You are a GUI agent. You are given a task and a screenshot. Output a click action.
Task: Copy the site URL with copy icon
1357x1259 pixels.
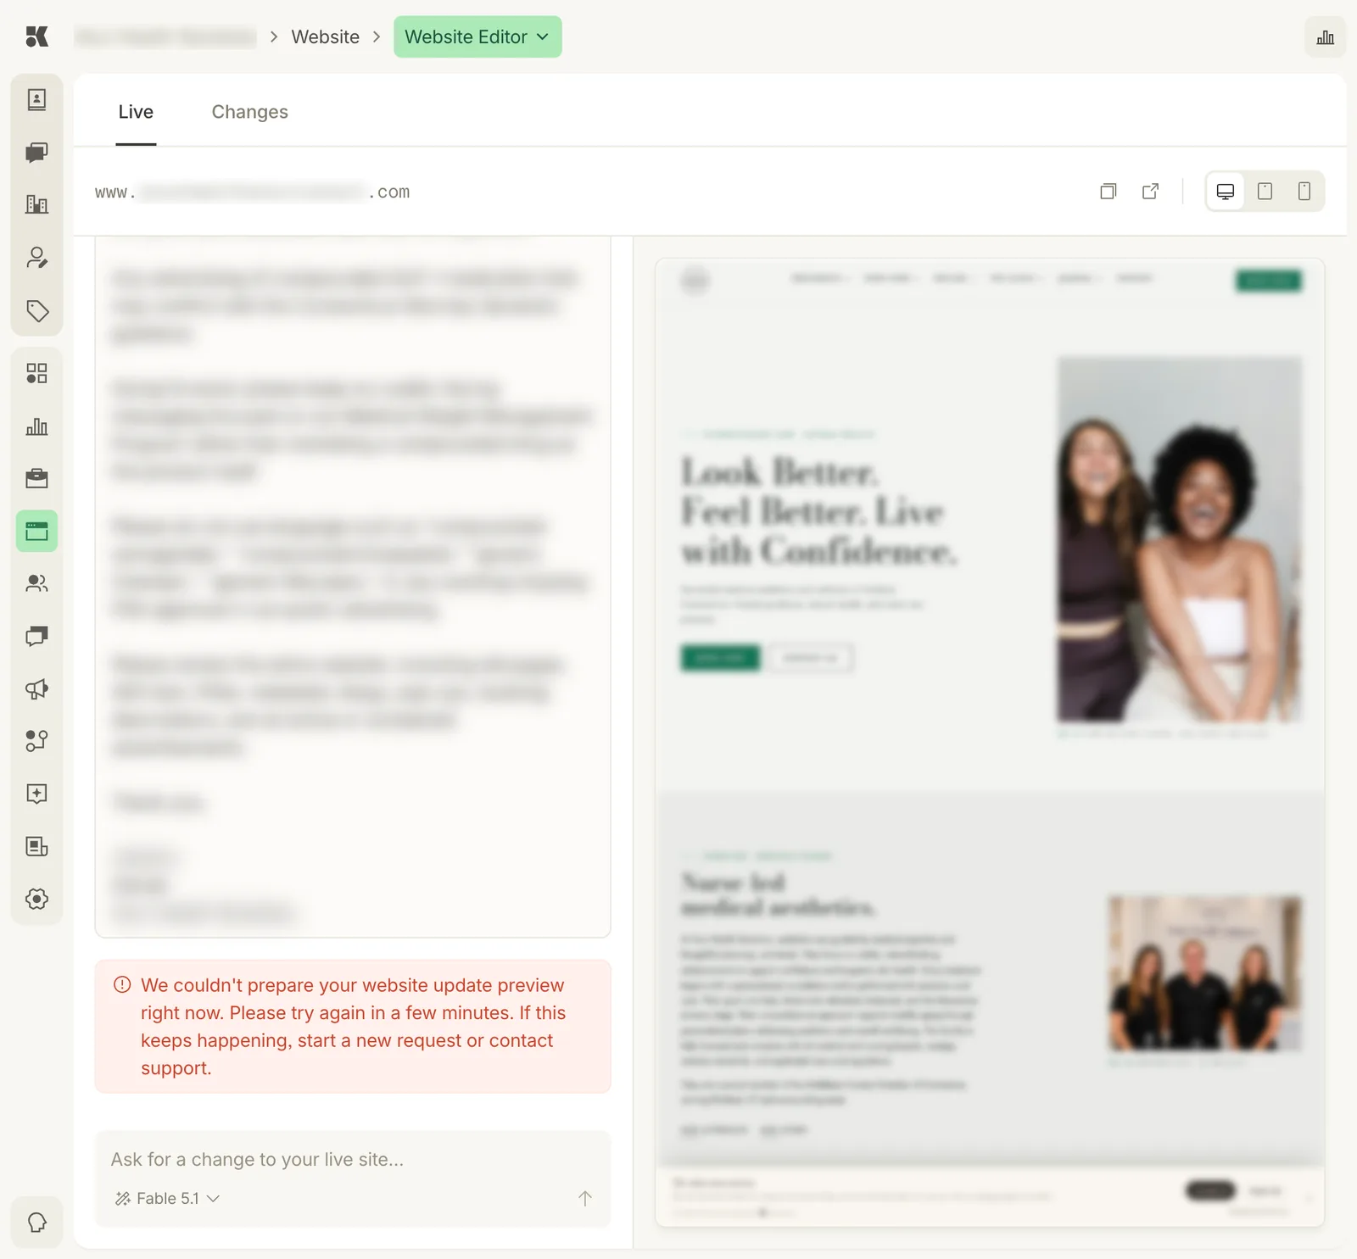tap(1108, 192)
